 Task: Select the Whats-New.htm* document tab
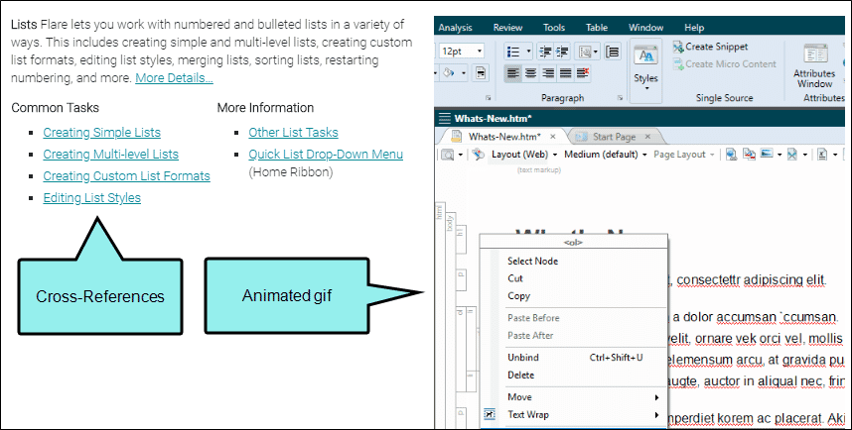504,137
